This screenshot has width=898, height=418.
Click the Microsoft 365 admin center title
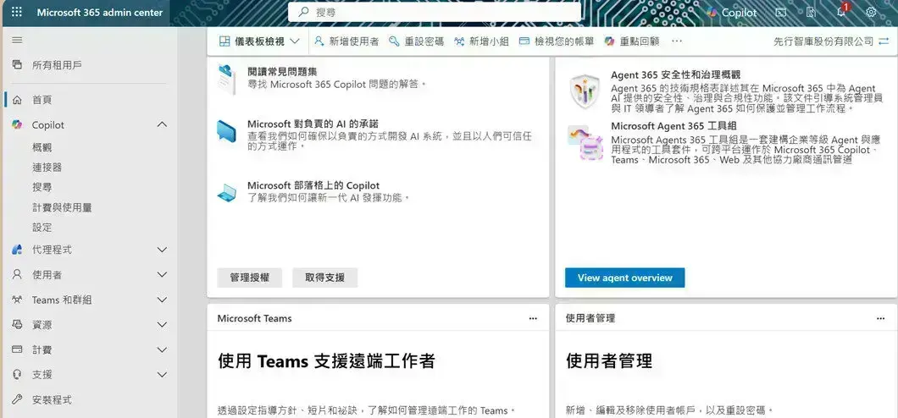[x=100, y=12]
